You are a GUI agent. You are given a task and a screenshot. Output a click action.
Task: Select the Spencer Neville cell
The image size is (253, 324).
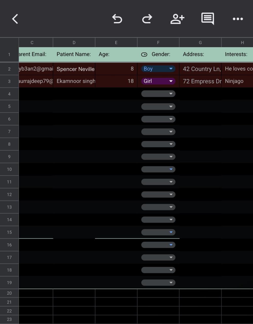point(74,69)
